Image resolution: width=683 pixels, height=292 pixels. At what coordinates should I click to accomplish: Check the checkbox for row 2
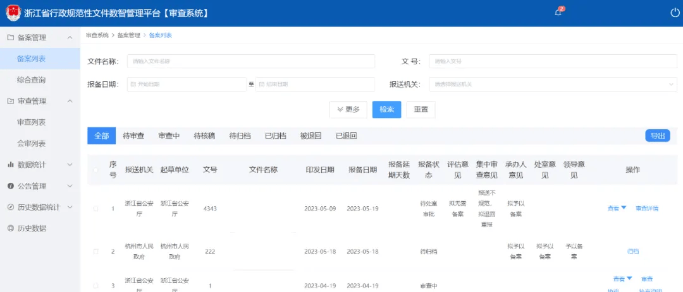(96, 252)
